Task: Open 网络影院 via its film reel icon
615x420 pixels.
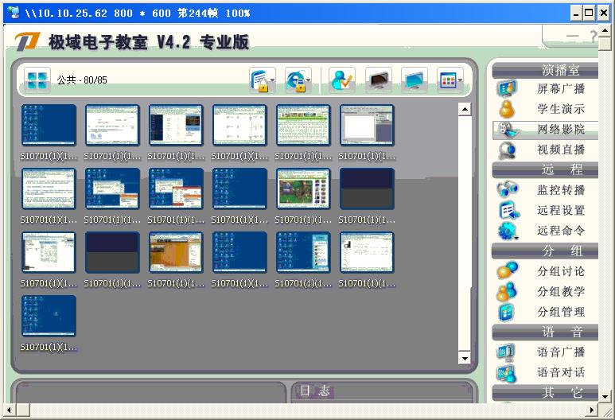Action: click(x=507, y=130)
